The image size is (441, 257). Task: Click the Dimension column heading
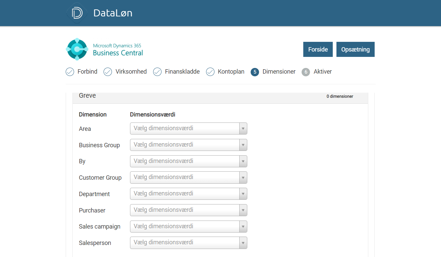pyautogui.click(x=93, y=114)
